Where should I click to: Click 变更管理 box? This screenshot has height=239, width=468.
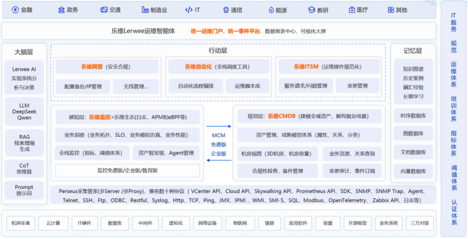coord(357,86)
